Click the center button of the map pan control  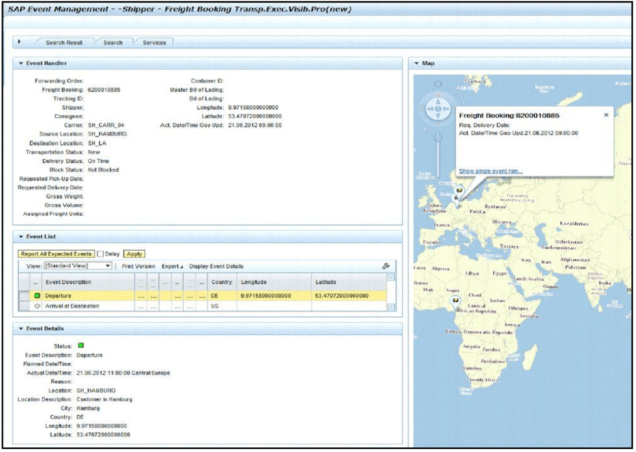(438, 109)
